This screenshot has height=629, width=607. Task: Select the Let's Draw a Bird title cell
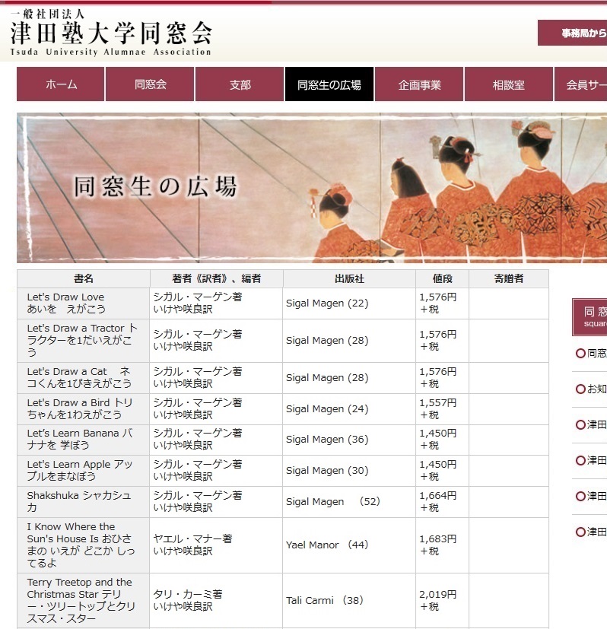point(84,408)
